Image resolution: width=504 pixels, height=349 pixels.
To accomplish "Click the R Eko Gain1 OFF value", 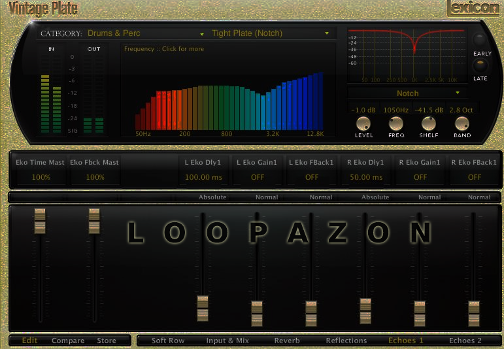I will pos(420,177).
